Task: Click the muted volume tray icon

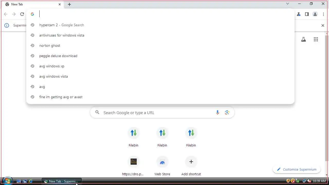Action: [309, 181]
